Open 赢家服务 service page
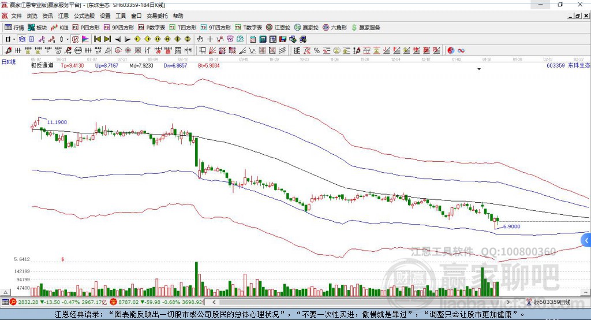 pyautogui.click(x=365, y=28)
